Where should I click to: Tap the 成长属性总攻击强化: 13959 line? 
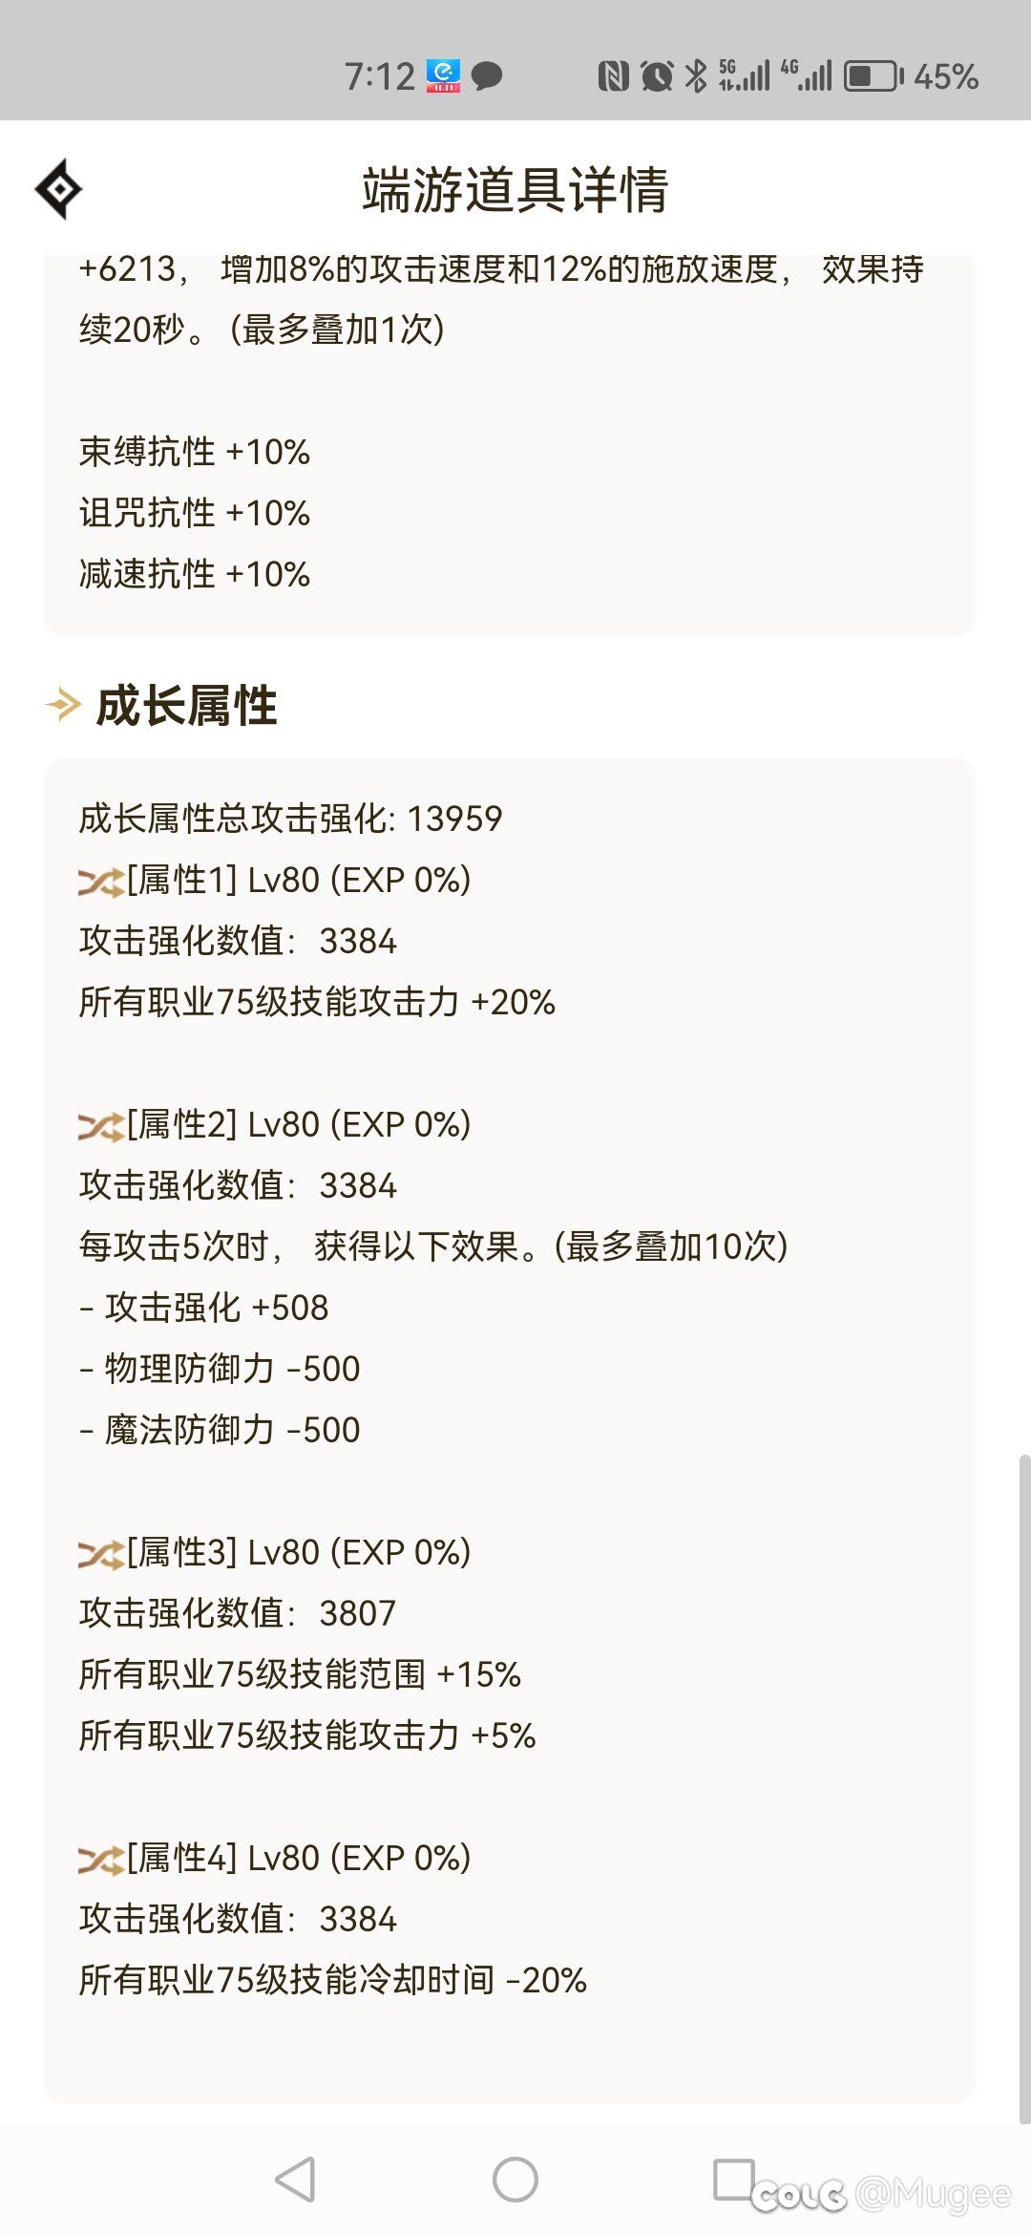point(290,819)
